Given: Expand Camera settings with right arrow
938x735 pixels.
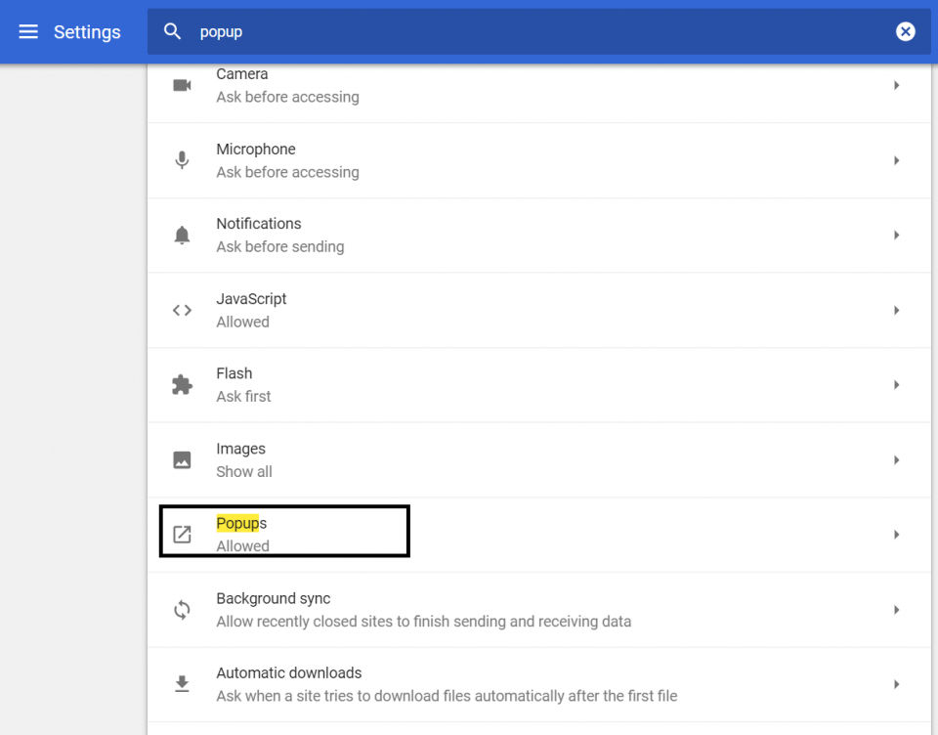Looking at the screenshot, I should pyautogui.click(x=896, y=86).
